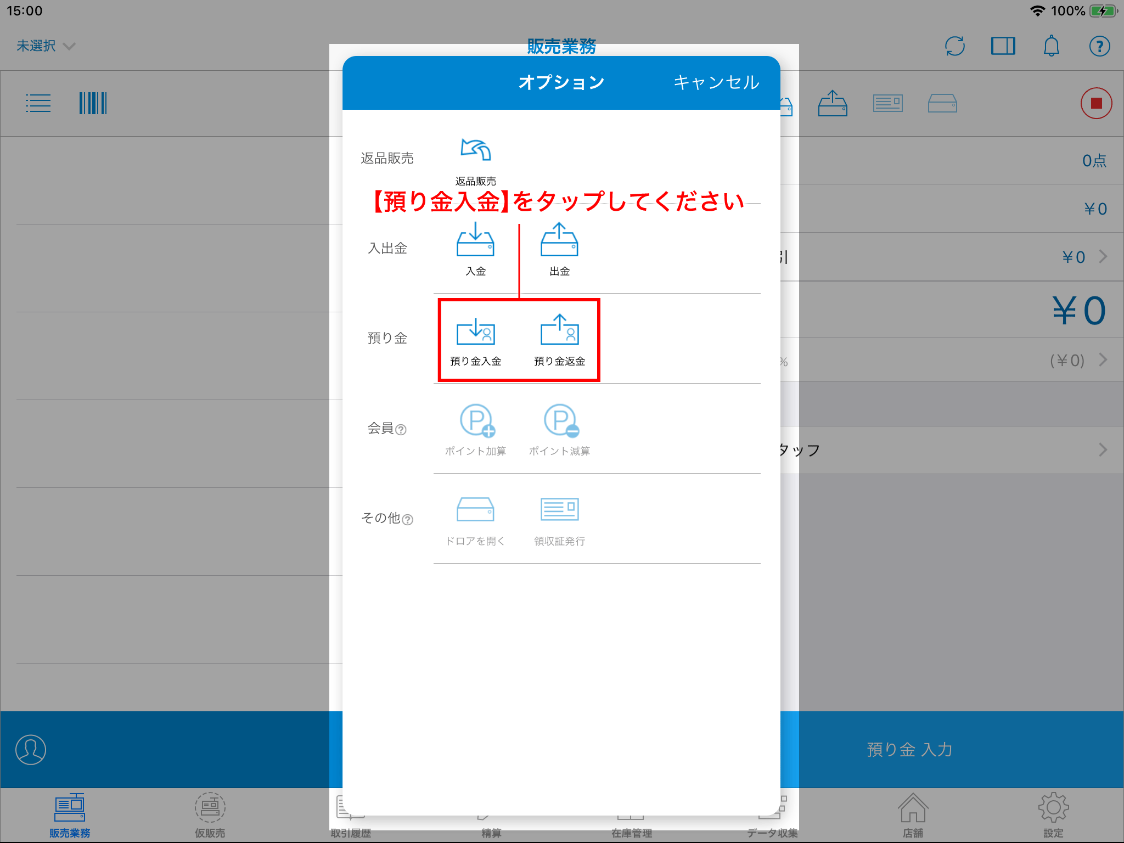The width and height of the screenshot is (1124, 843).
Task: Open the notifications bell icon
Action: [x=1051, y=46]
